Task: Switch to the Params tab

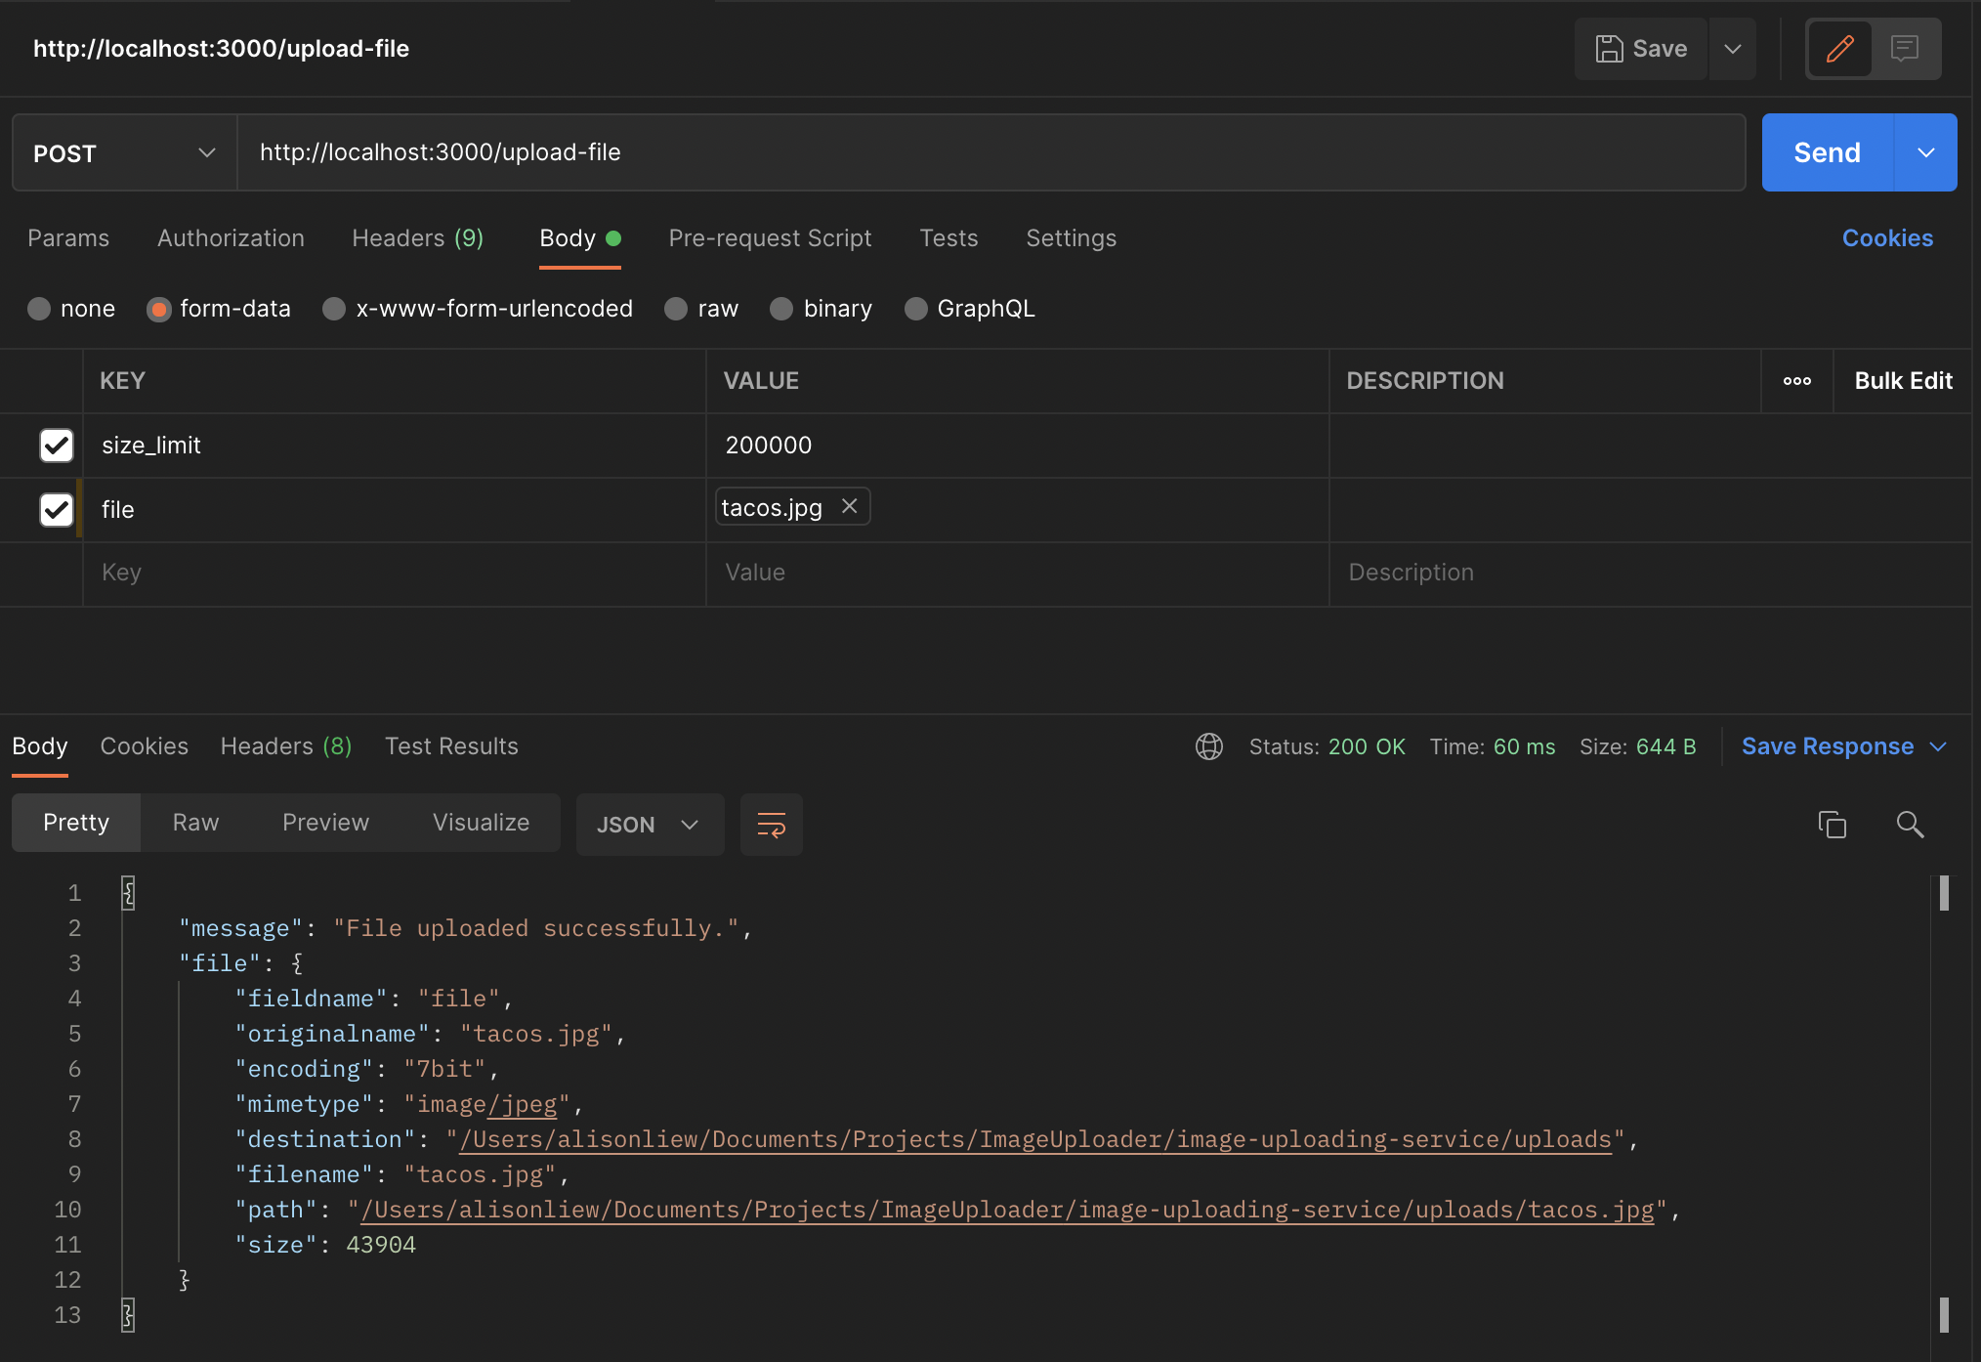Action: [x=68, y=238]
